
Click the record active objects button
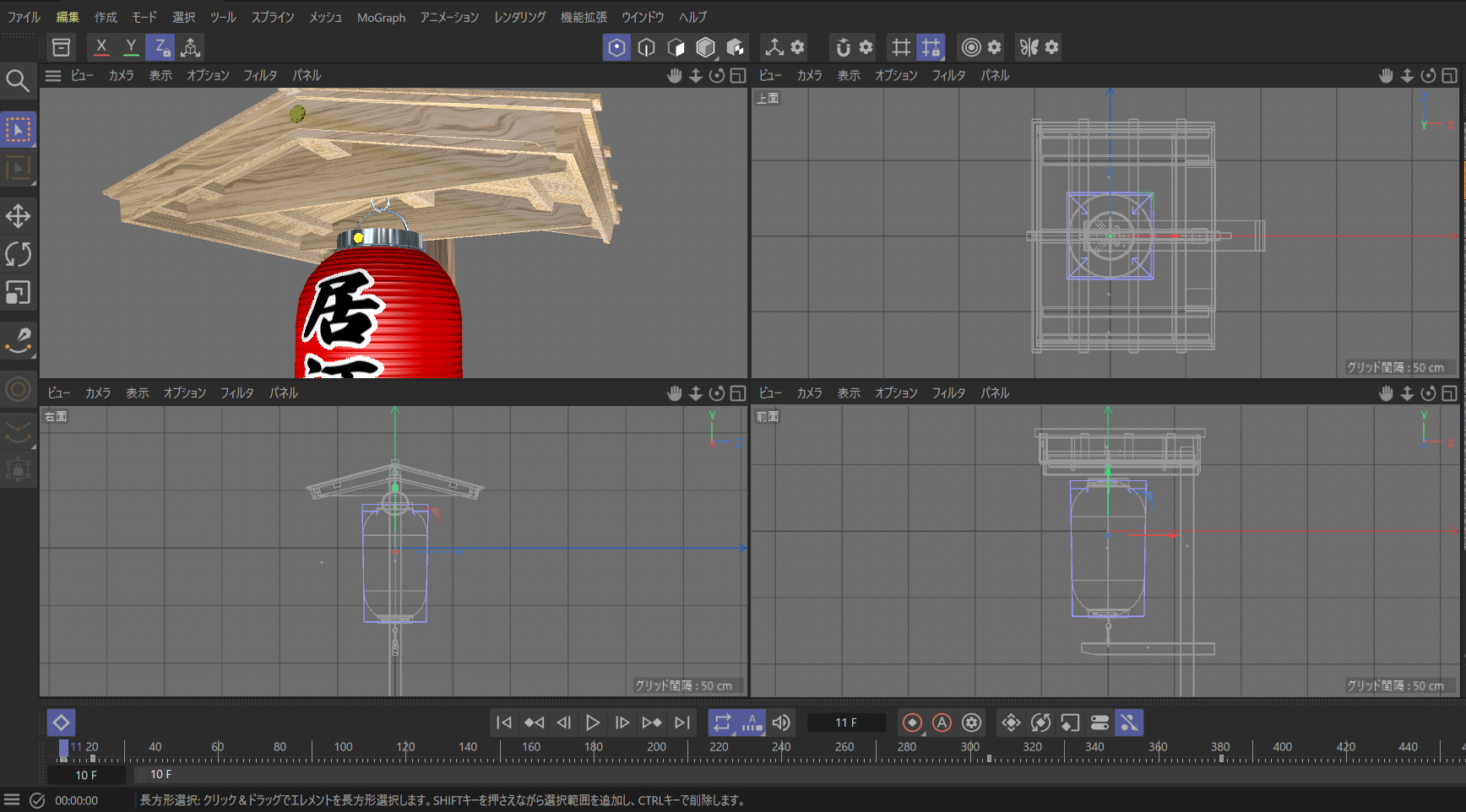(x=912, y=723)
